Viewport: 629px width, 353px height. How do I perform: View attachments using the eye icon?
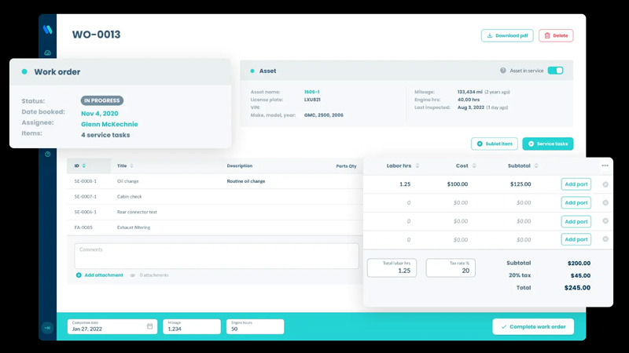(133, 275)
